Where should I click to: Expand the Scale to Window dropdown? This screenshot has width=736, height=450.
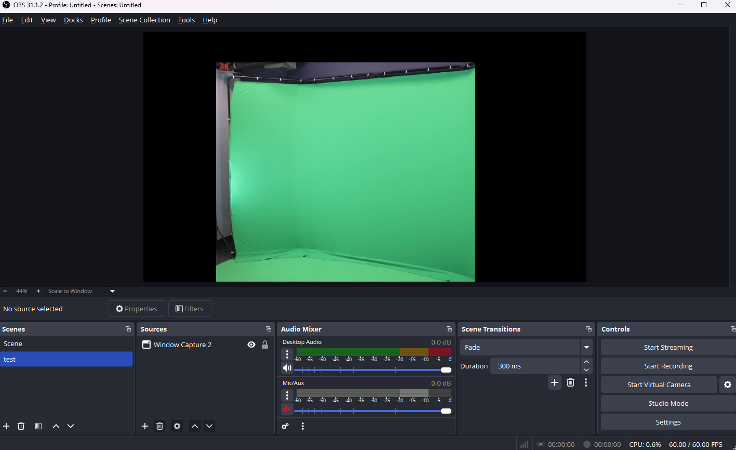(x=112, y=291)
